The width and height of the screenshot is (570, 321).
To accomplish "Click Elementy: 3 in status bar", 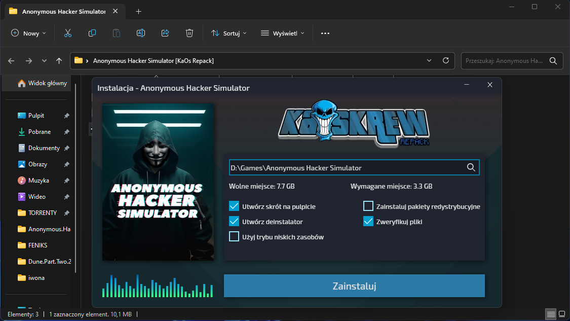I will [23, 314].
